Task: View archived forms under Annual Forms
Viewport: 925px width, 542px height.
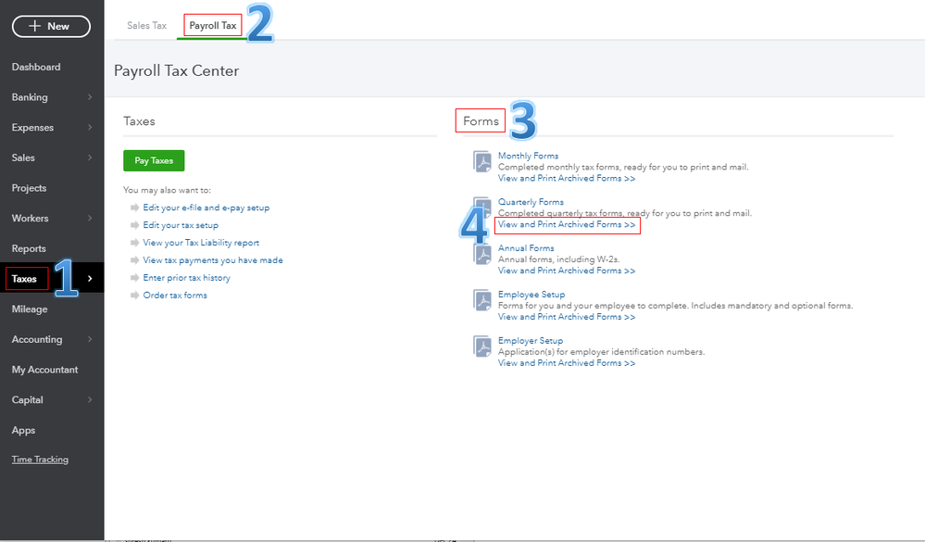Action: (567, 271)
